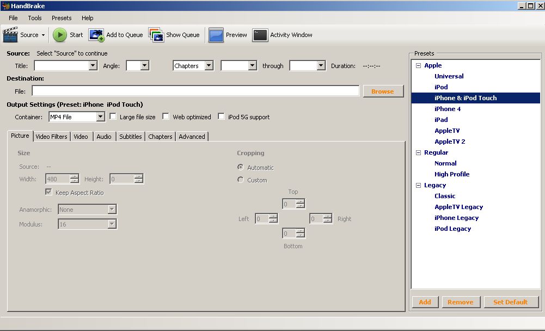Screen dimensions: 545x331
Task: Click the Set Default button
Action: coord(511,302)
